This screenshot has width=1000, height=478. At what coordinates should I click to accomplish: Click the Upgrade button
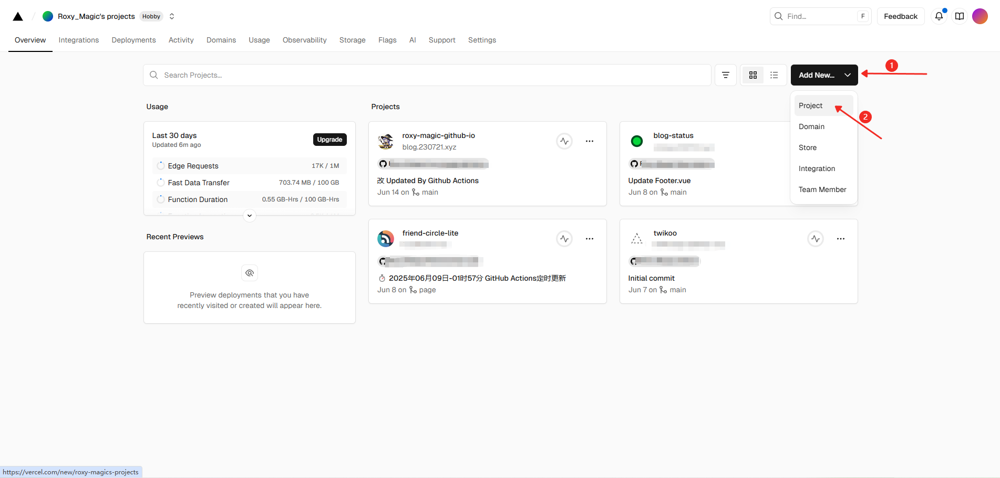329,140
